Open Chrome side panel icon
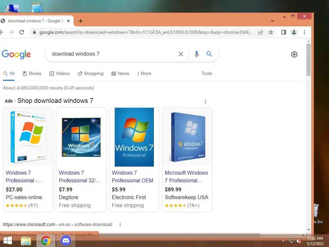329x247 pixels. (x=283, y=32)
